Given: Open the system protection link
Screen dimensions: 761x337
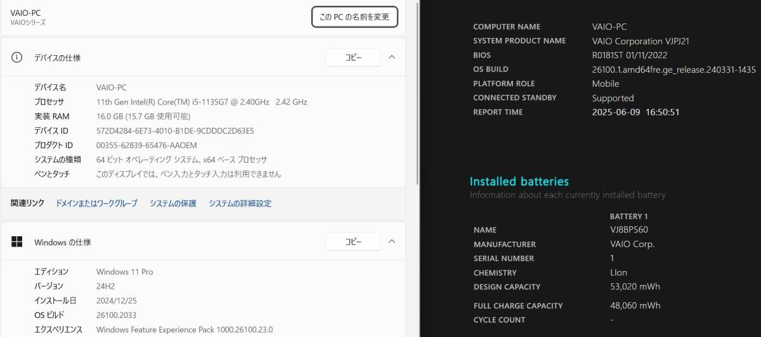Looking at the screenshot, I should click(173, 203).
